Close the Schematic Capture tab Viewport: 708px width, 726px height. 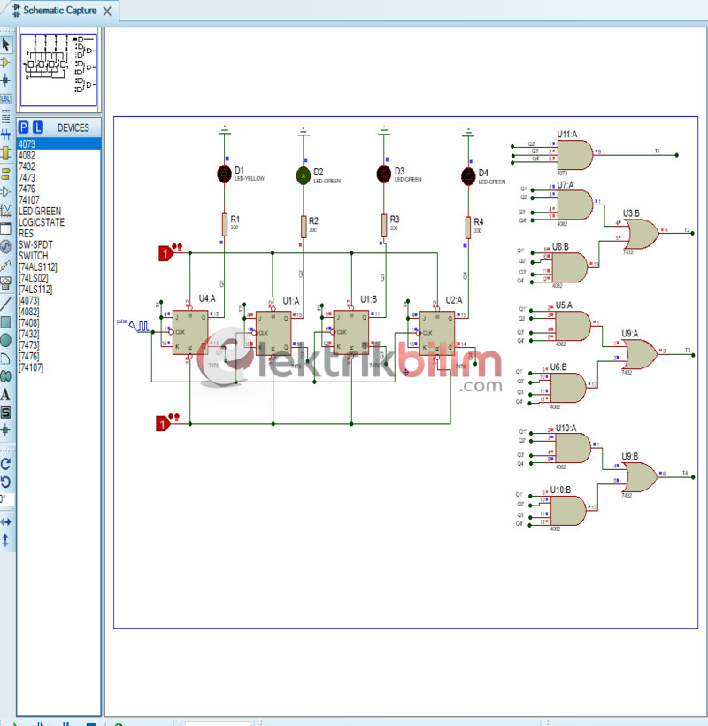[107, 12]
